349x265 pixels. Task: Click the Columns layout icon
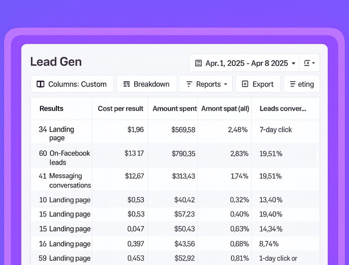40,84
